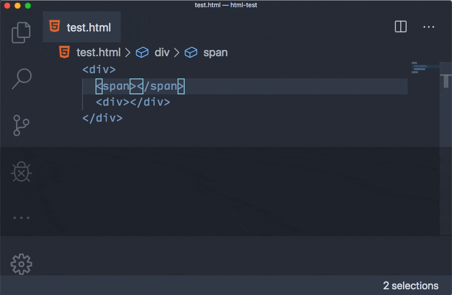Expand the div breadcrumb item

[162, 53]
